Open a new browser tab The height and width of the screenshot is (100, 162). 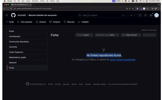tap(34, 5)
